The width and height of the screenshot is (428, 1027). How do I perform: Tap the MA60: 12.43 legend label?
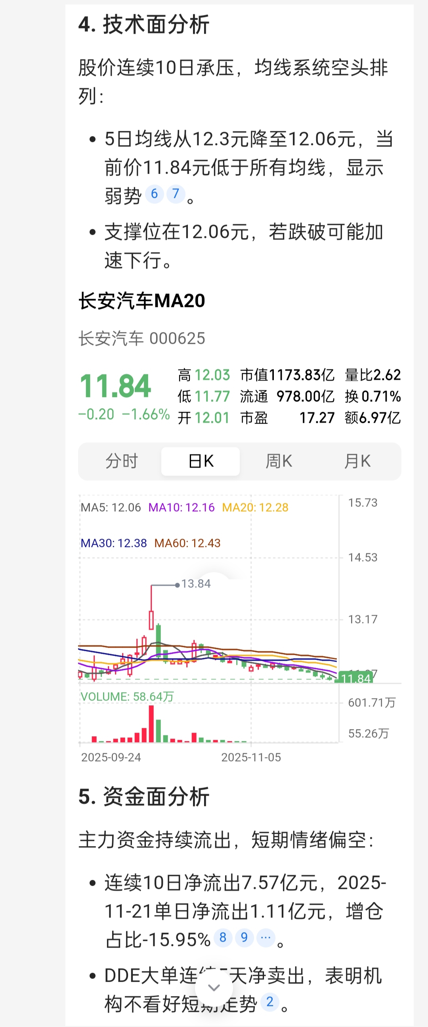(x=187, y=543)
